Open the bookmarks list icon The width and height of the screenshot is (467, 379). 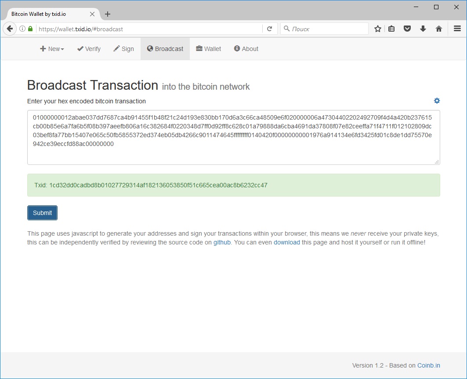391,29
